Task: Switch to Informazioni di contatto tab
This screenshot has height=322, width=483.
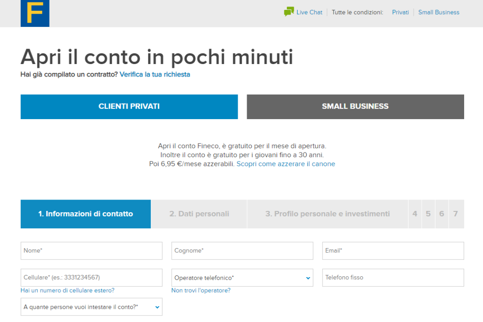Action: tap(85, 214)
